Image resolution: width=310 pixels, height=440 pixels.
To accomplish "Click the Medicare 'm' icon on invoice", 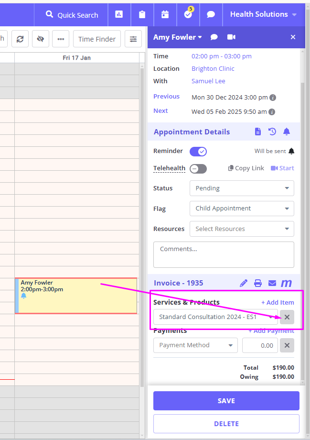I will (x=287, y=283).
